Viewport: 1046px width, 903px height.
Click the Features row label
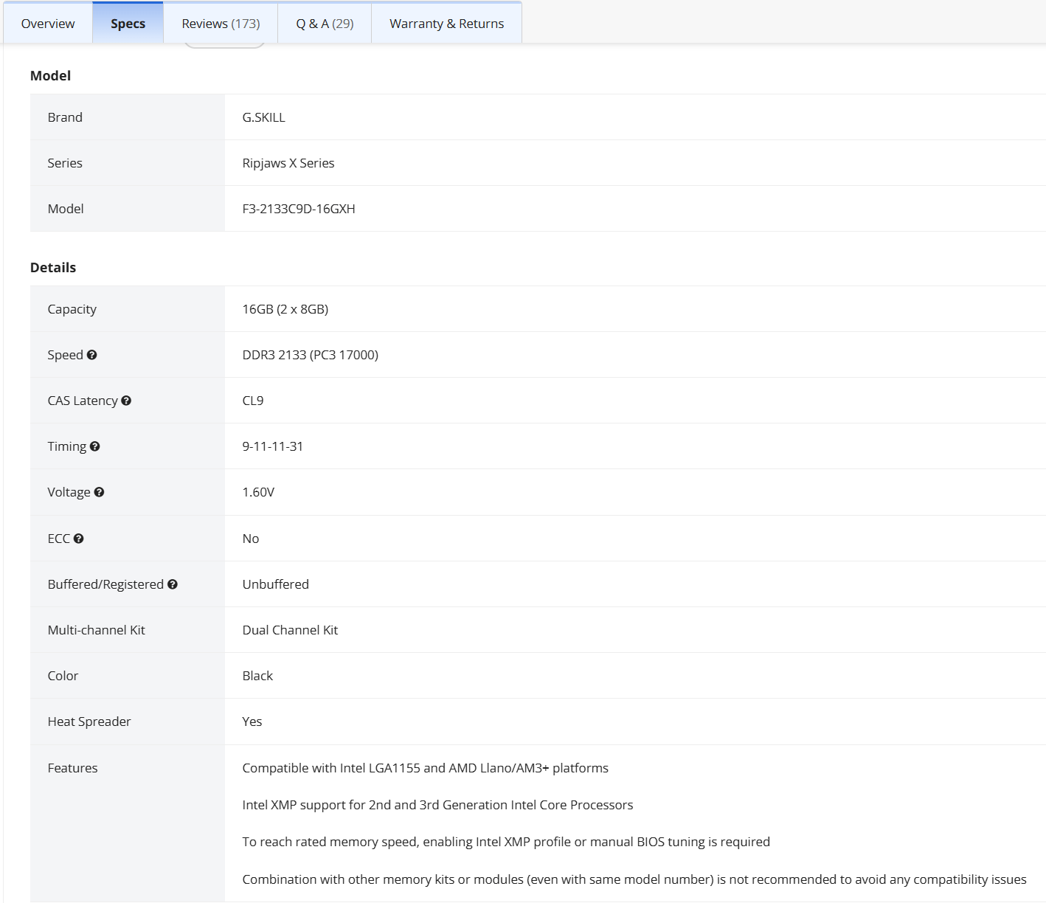(x=72, y=768)
